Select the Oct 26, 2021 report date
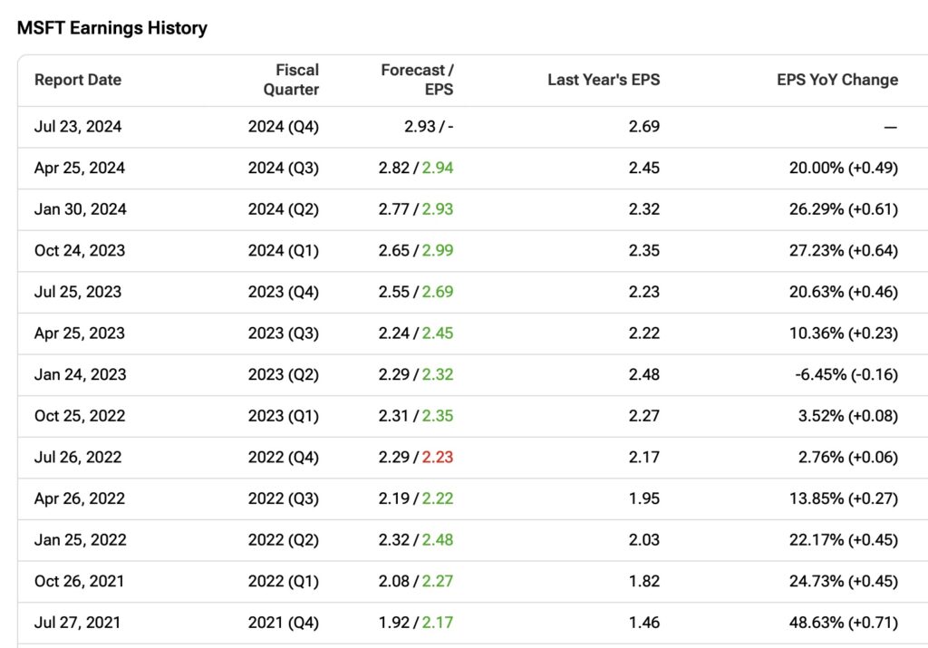The width and height of the screenshot is (928, 648). (80, 581)
